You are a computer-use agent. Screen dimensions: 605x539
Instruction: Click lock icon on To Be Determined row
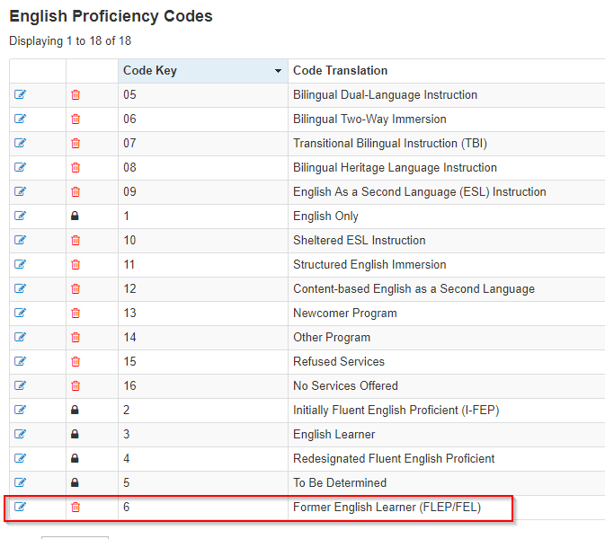76,482
